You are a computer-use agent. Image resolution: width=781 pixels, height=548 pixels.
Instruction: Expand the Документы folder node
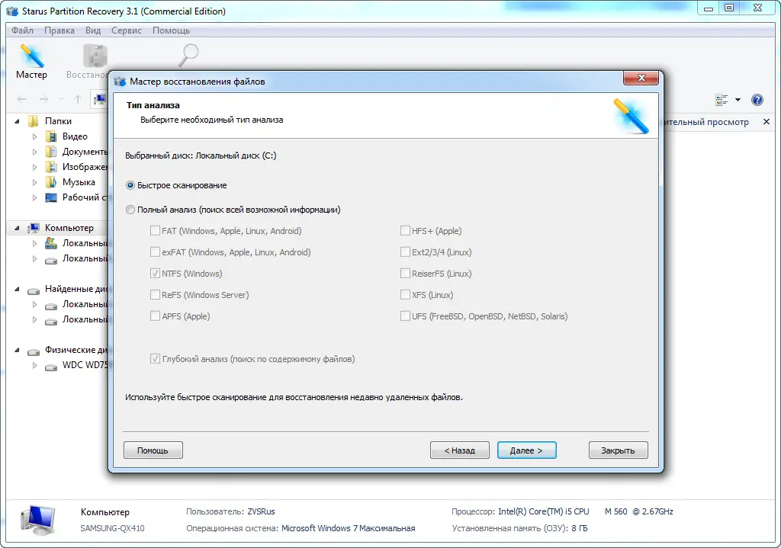pos(34,152)
